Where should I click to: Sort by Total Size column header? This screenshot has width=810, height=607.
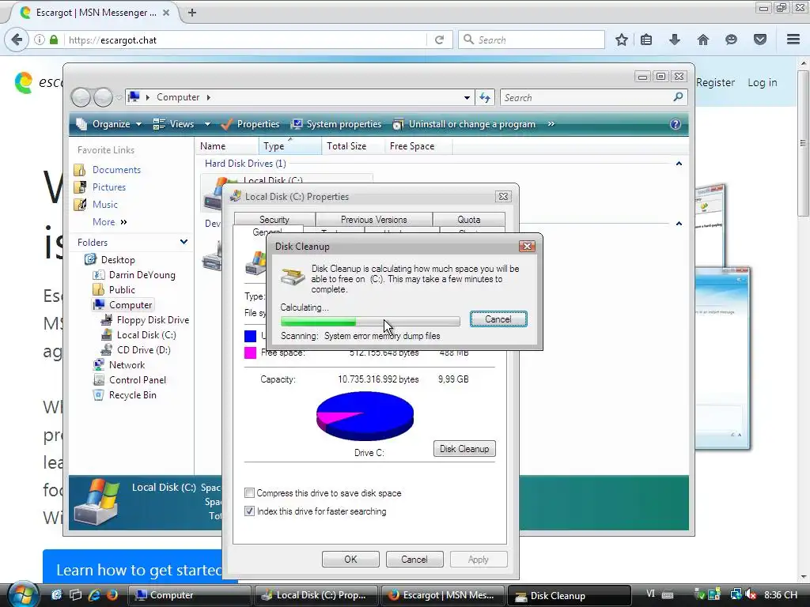click(x=354, y=146)
